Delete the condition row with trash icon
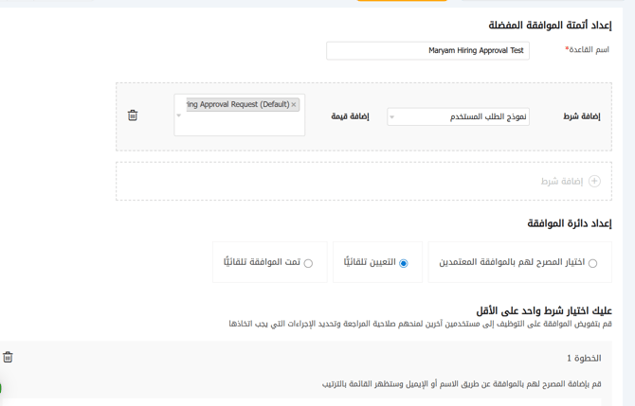The height and width of the screenshot is (406, 635). 133,115
